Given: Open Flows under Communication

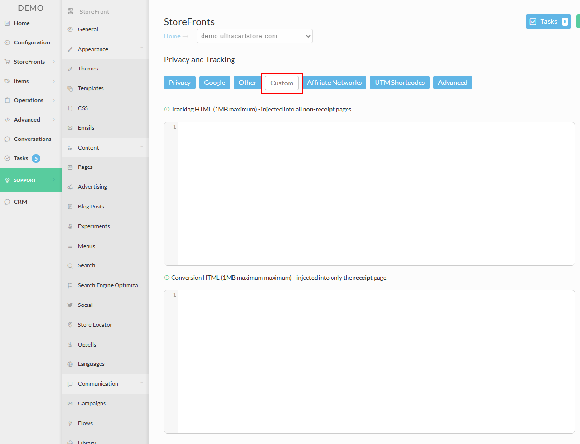Looking at the screenshot, I should [85, 423].
